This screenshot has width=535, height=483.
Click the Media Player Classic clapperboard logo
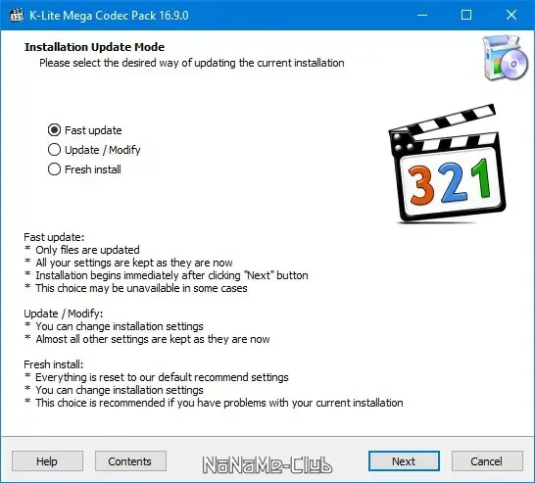(x=447, y=164)
